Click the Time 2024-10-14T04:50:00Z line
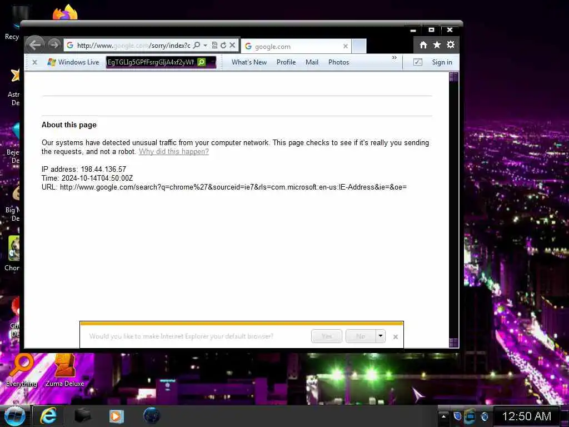569x427 pixels. pyautogui.click(x=87, y=178)
